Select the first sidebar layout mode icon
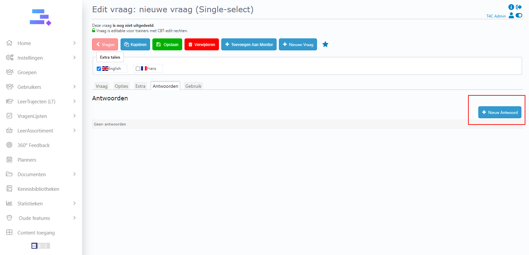This screenshot has width=529, height=255. [x=34, y=246]
